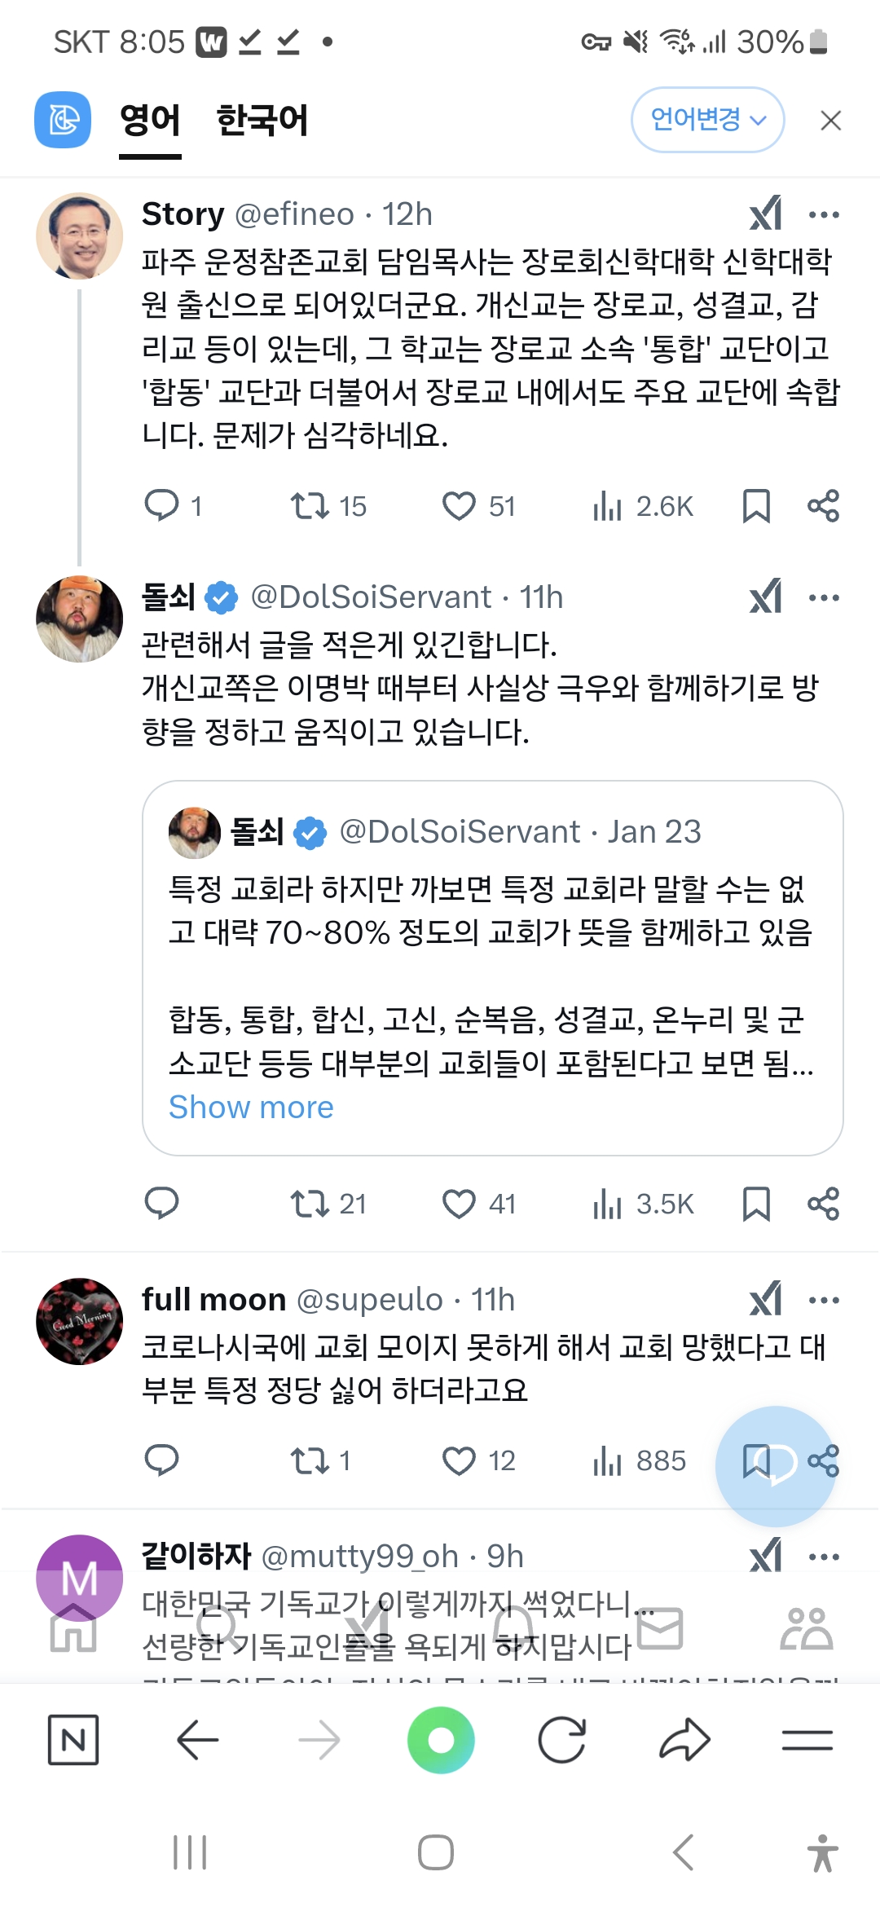Share full moon's post

coord(824,1460)
